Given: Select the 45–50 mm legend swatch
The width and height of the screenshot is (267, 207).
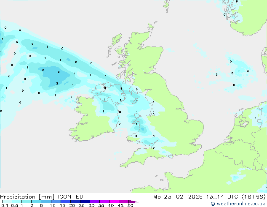Looking at the screenshot, I should coord(124,202).
